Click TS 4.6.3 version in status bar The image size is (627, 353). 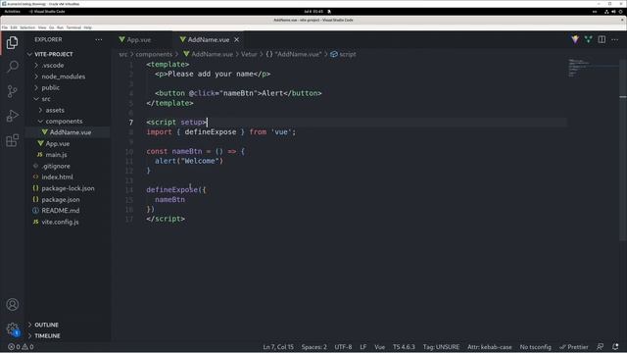pos(404,347)
